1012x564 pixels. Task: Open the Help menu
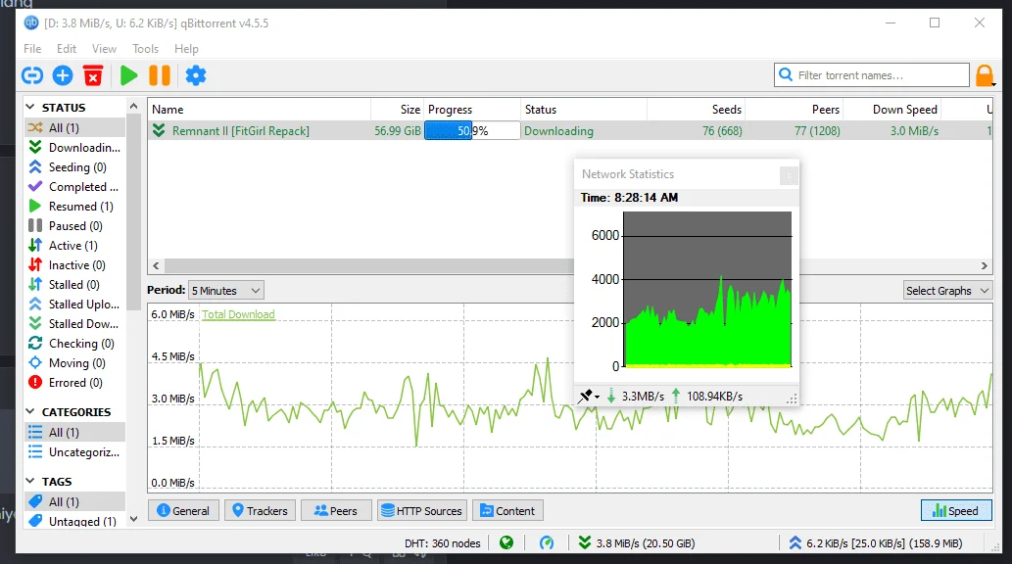[186, 48]
